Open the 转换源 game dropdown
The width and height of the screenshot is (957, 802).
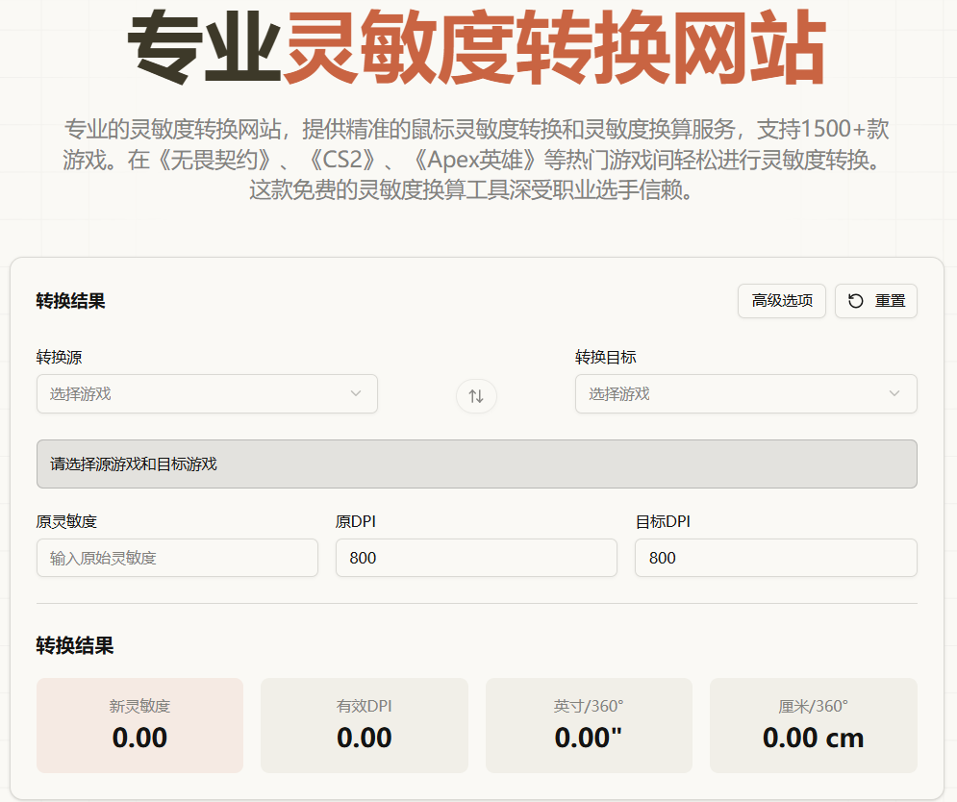pos(207,393)
